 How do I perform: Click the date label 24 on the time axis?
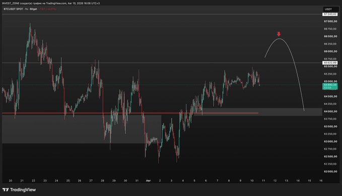point(56,180)
